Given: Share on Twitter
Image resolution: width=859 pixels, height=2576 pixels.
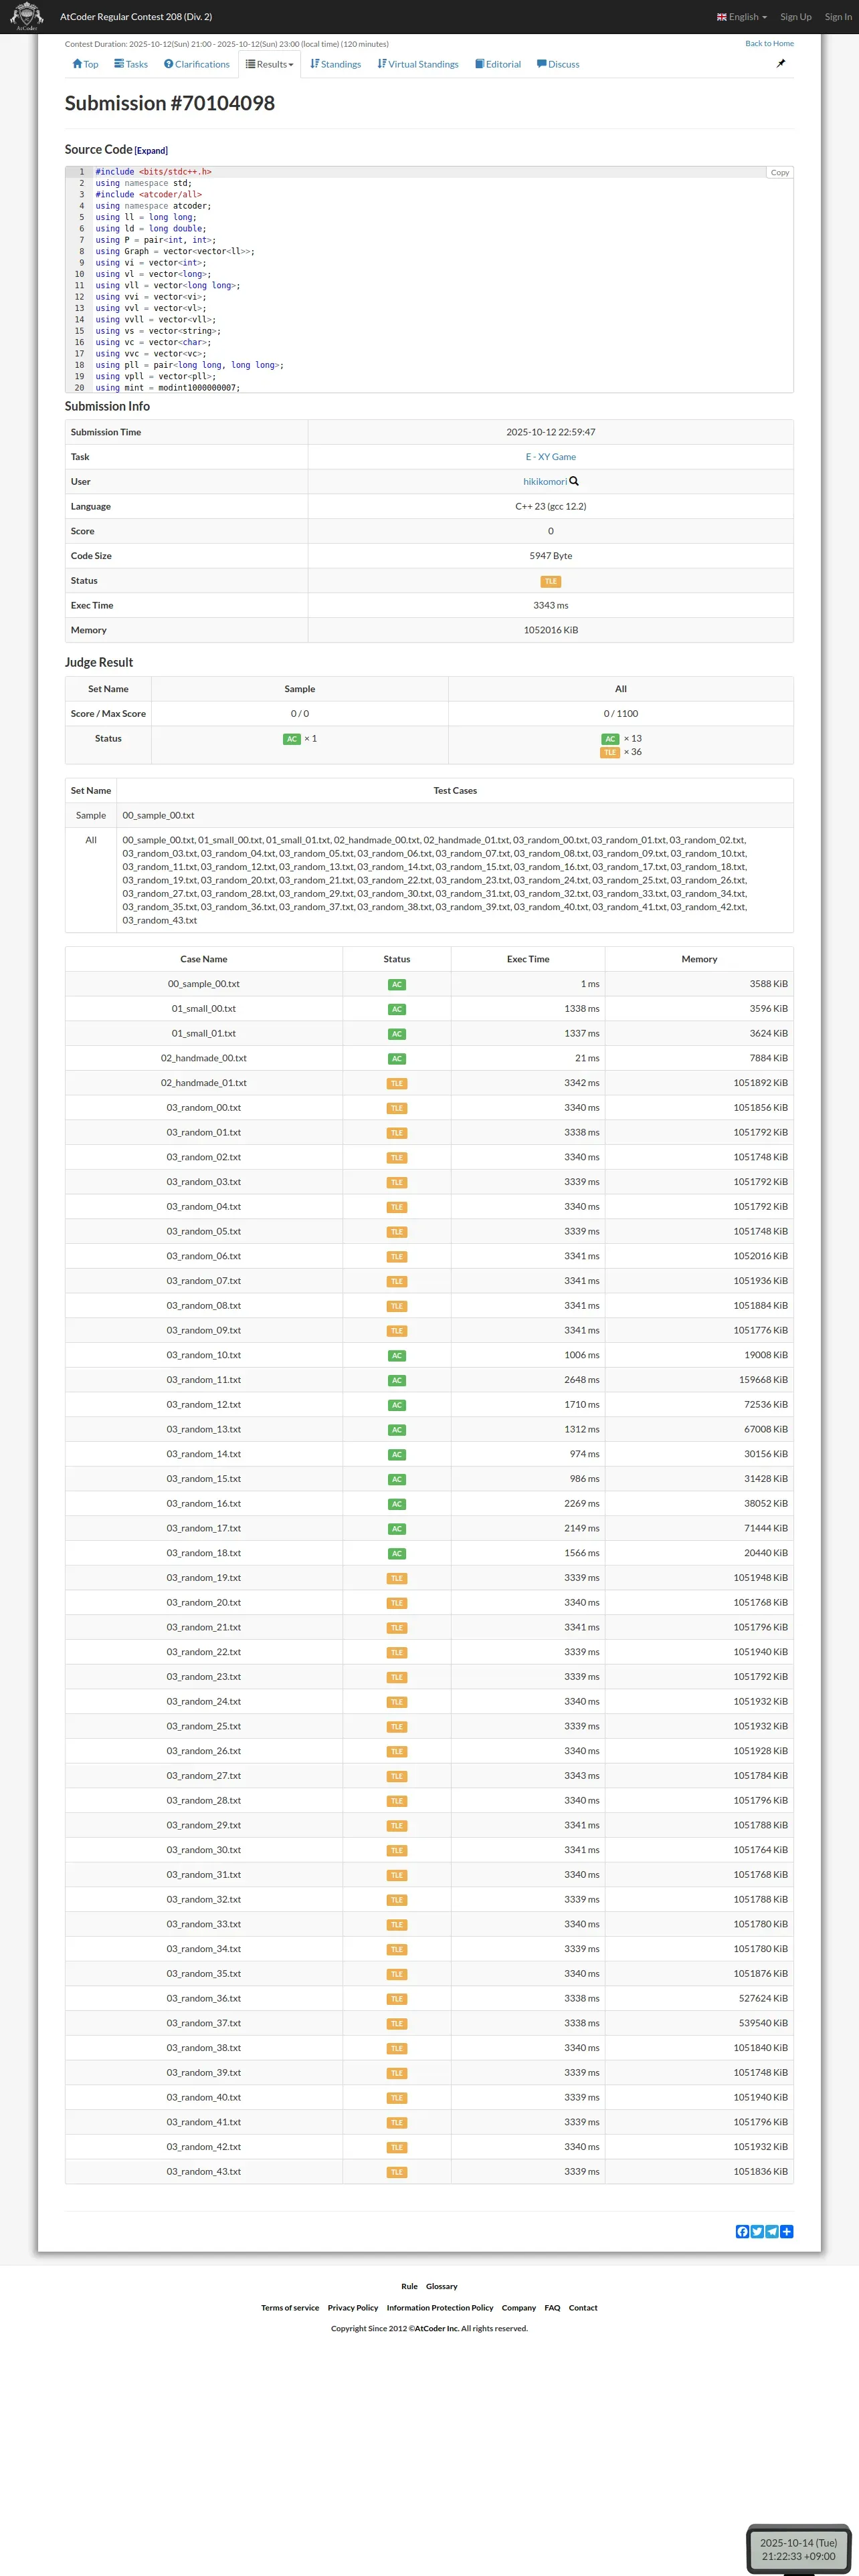Looking at the screenshot, I should click(x=757, y=2232).
